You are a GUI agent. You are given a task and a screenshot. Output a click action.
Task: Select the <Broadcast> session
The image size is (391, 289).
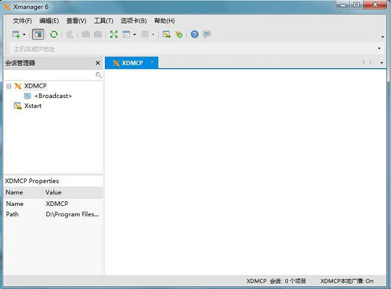[53, 96]
